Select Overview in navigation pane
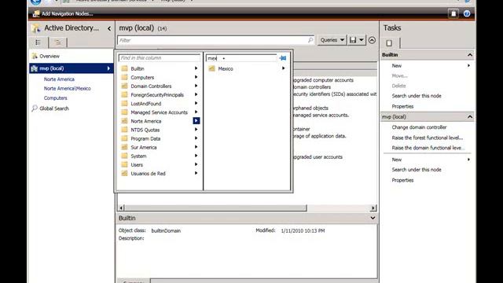This screenshot has height=283, width=503. [50, 56]
